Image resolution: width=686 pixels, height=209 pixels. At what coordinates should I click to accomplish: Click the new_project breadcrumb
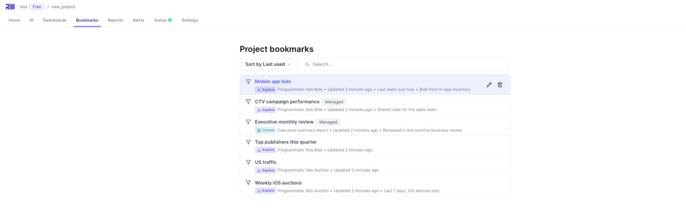click(x=63, y=7)
